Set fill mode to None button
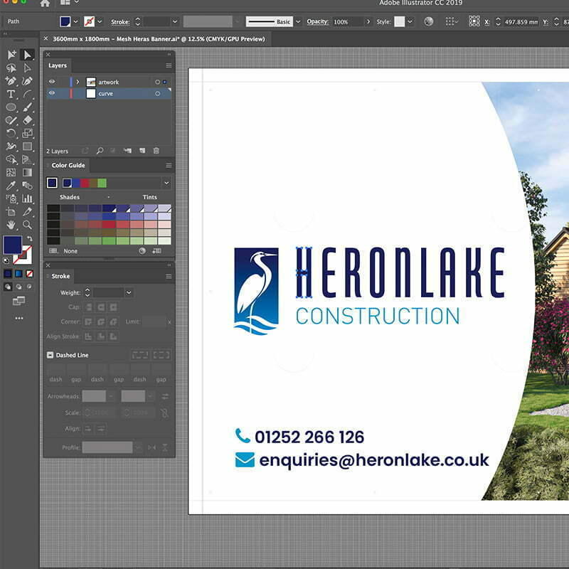Image resolution: width=569 pixels, height=569 pixels. pos(30,274)
